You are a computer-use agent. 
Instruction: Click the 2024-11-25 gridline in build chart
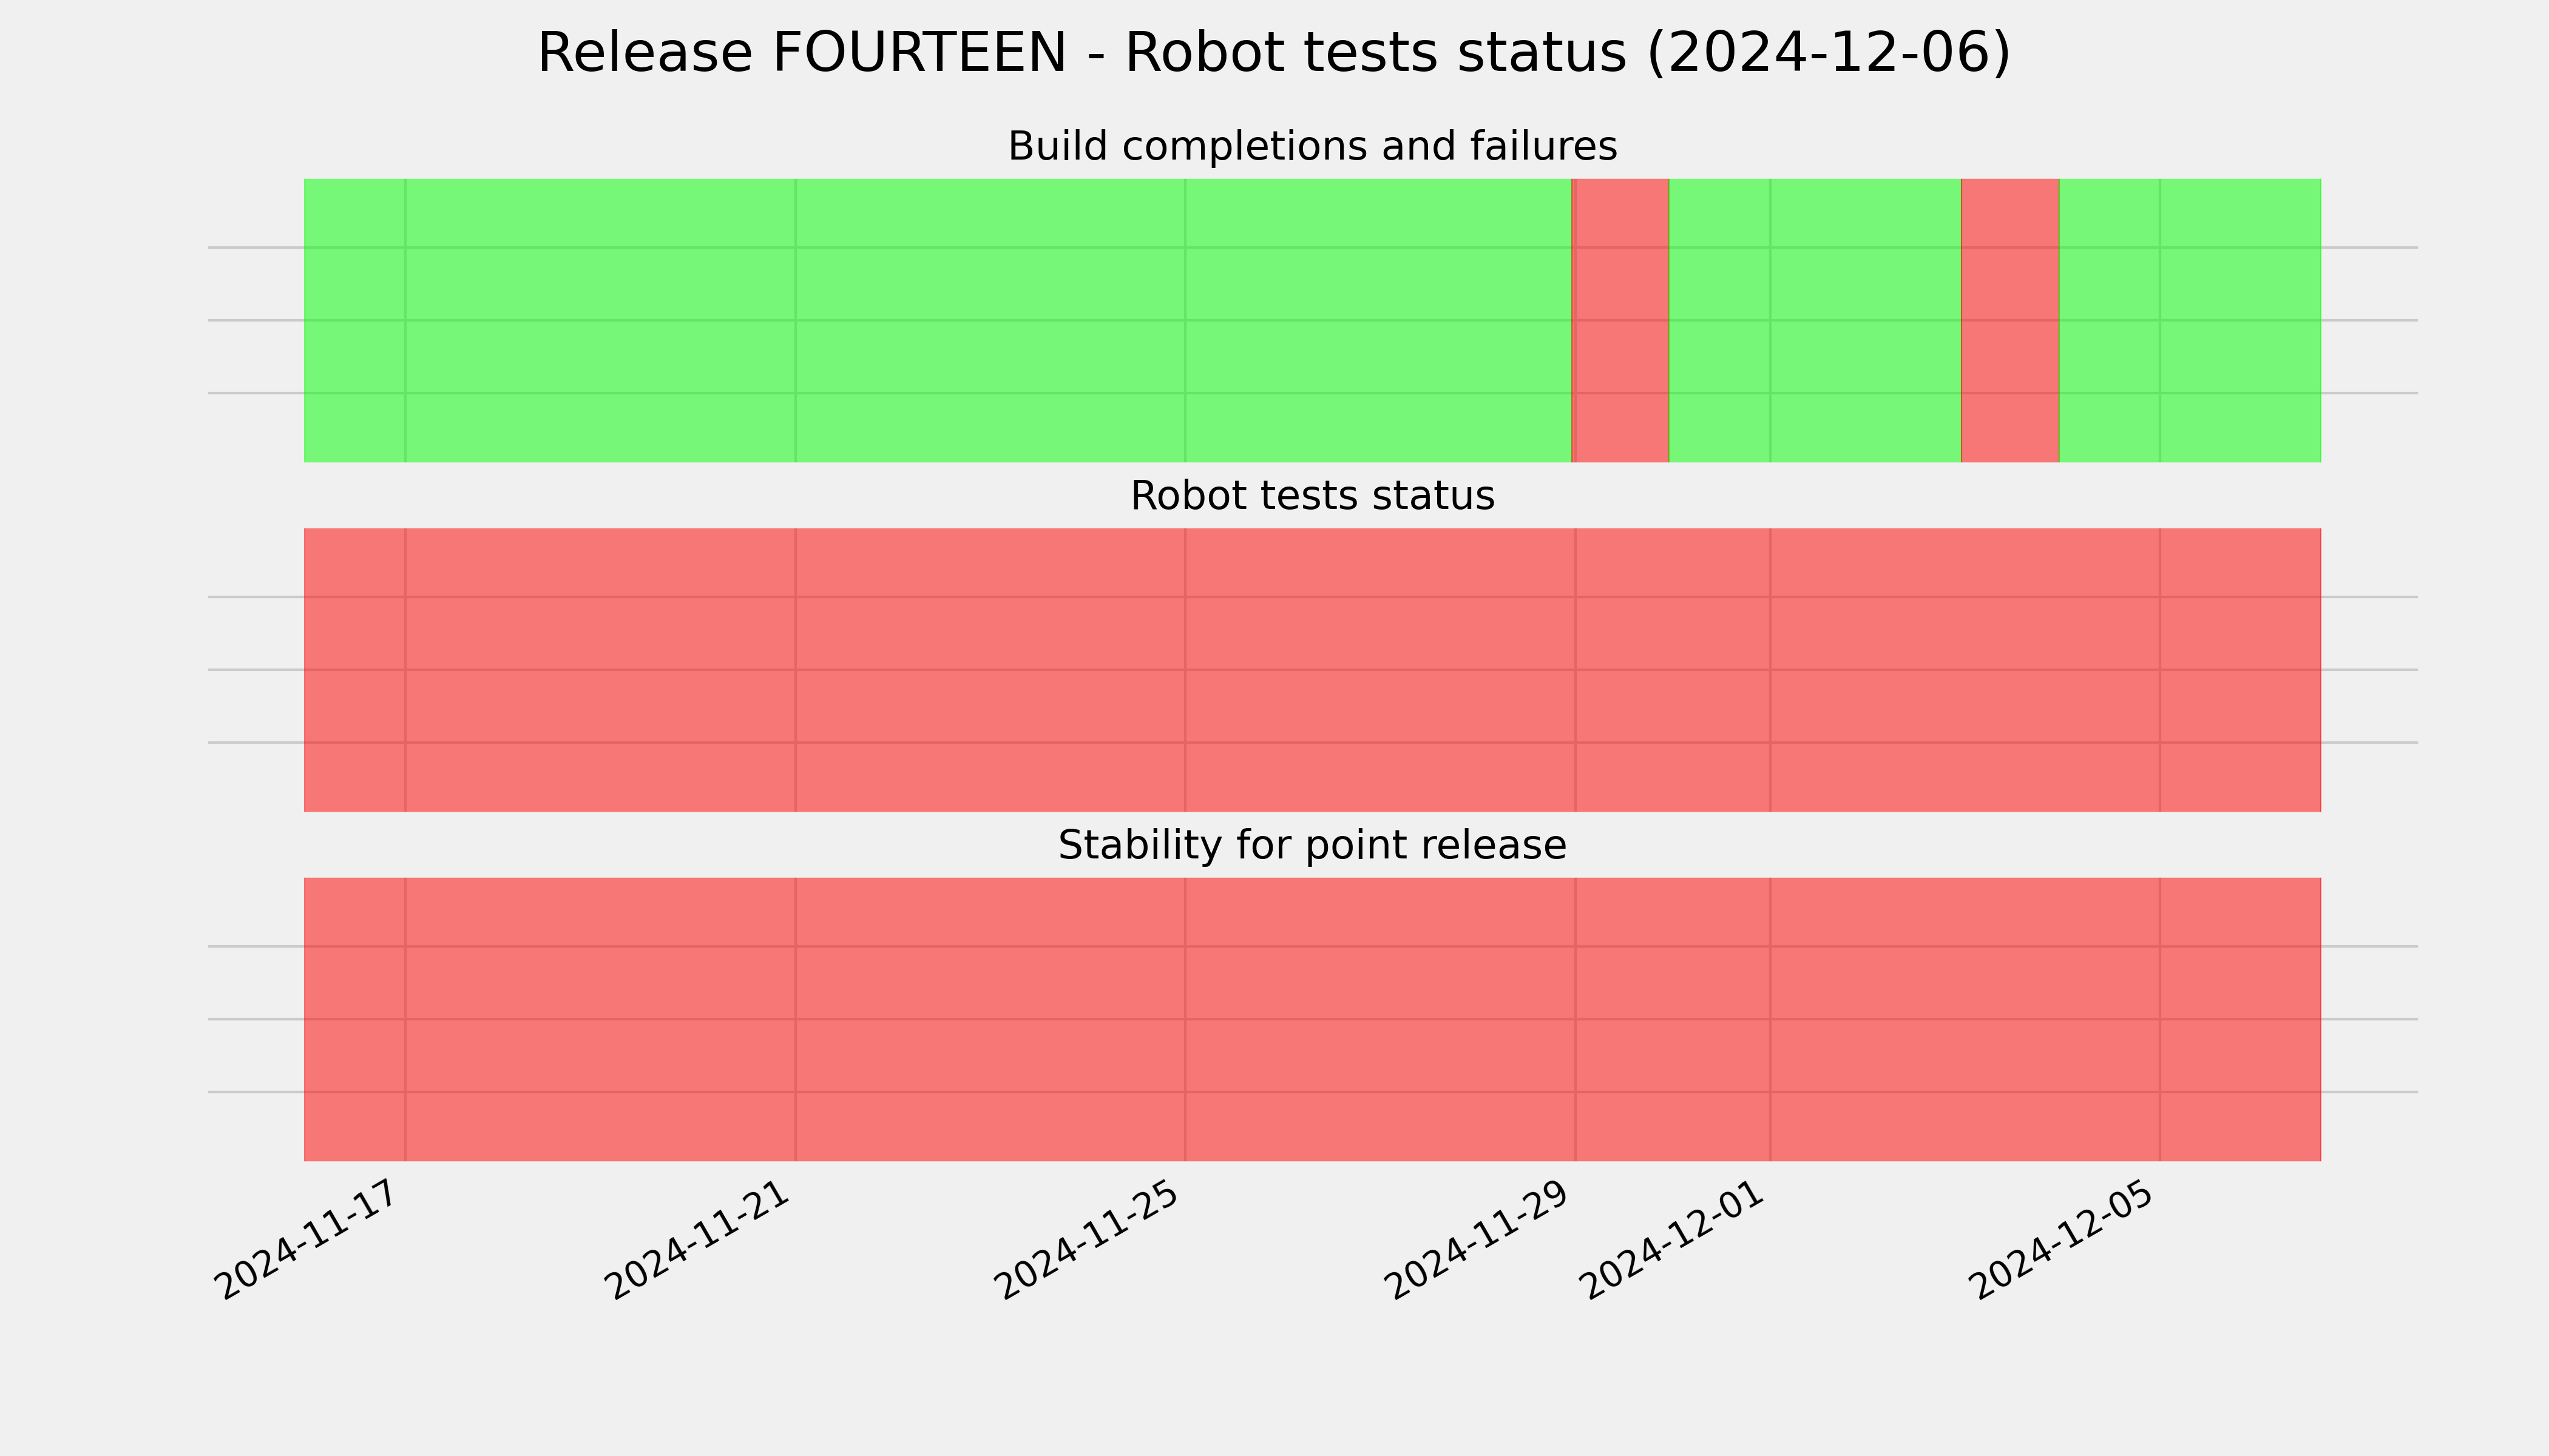pos(1185,320)
